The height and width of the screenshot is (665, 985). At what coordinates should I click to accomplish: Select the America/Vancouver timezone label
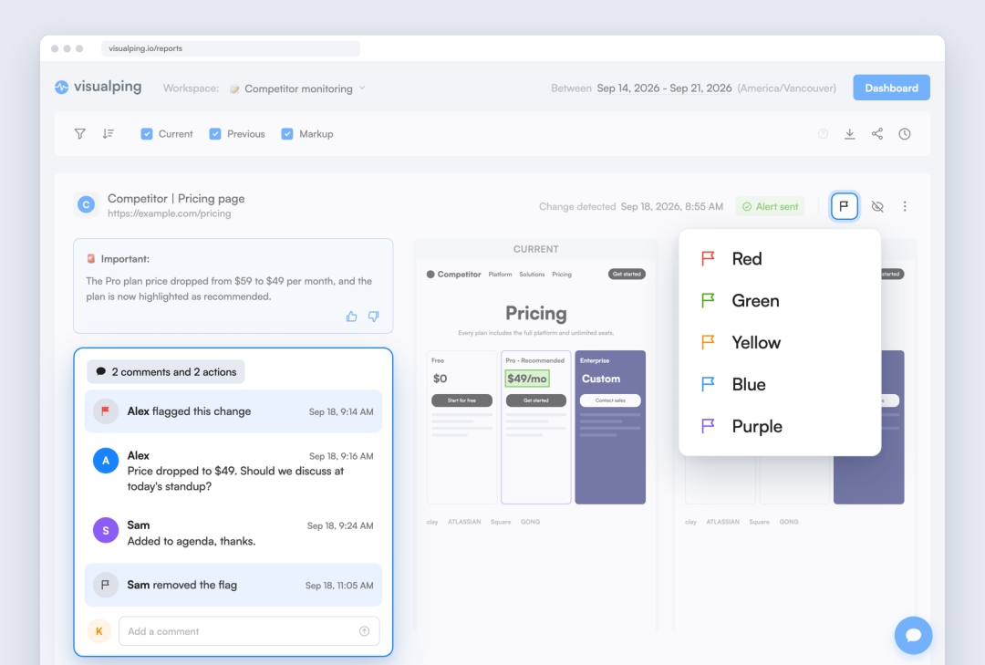786,88
